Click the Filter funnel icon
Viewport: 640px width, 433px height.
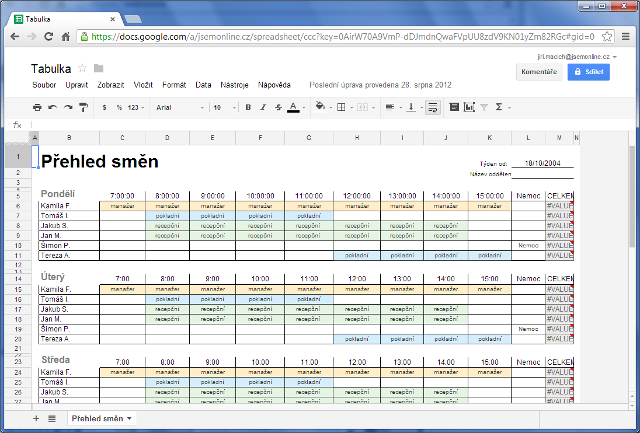pos(484,107)
